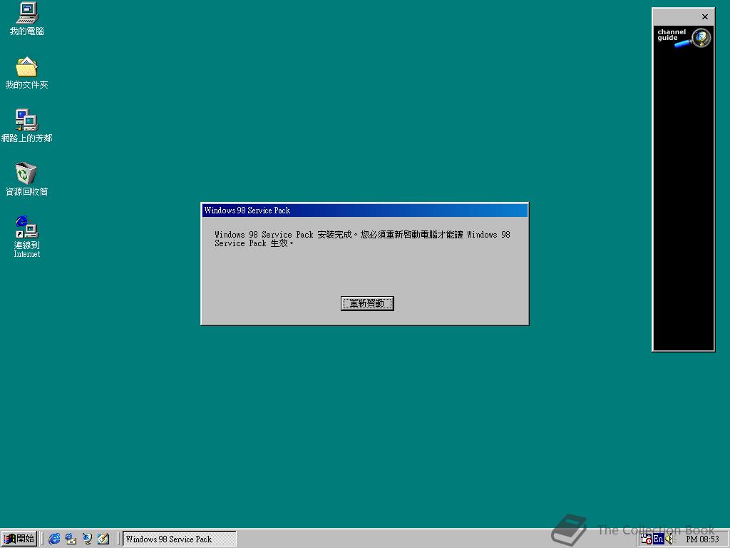Open the 我的電腦 desktop icon
This screenshot has height=548, width=730.
(x=26, y=19)
